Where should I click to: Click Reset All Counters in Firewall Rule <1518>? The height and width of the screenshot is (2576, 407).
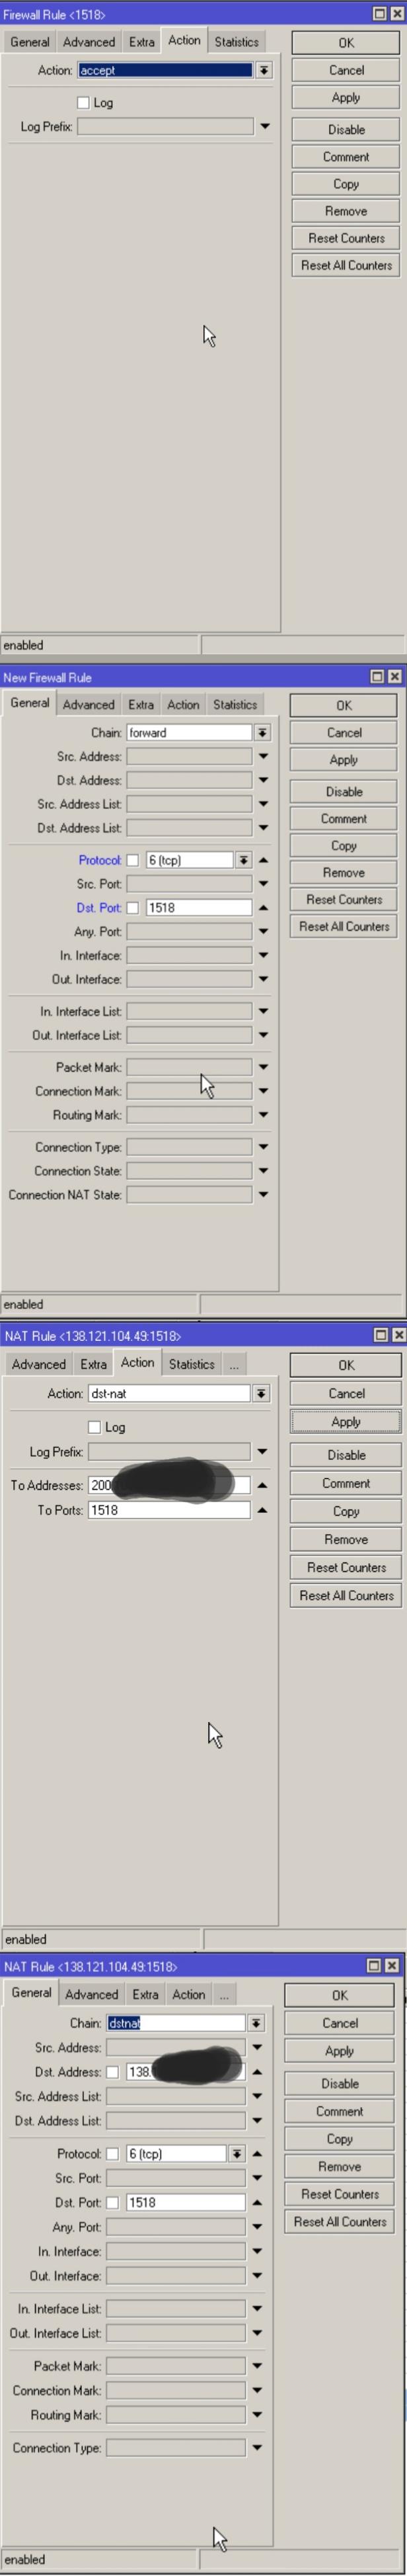tap(346, 265)
